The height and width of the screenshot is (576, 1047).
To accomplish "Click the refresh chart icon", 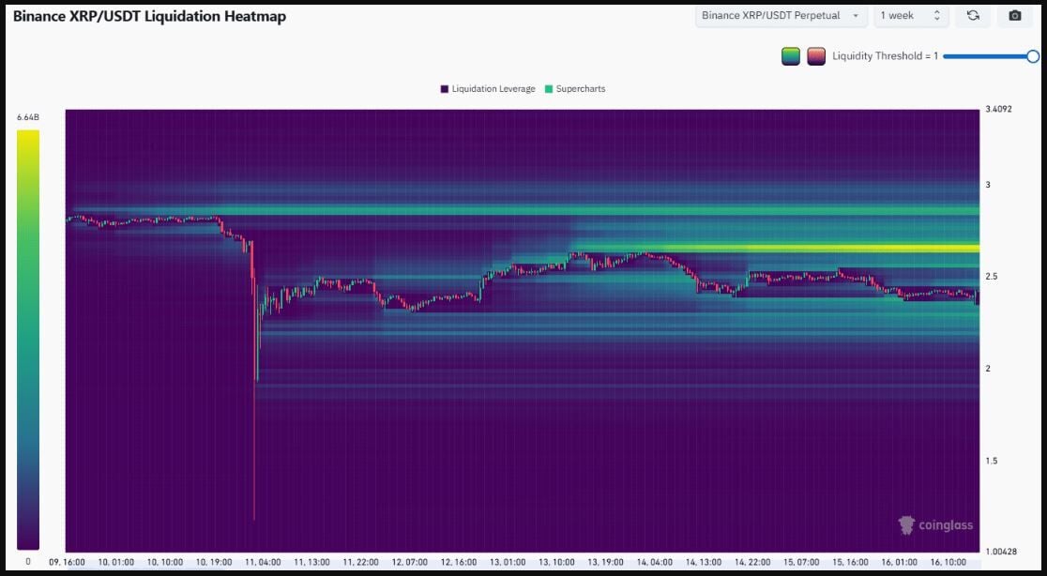I will (973, 15).
